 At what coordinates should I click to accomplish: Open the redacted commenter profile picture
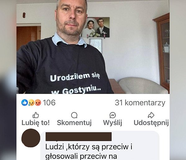point(31,138)
